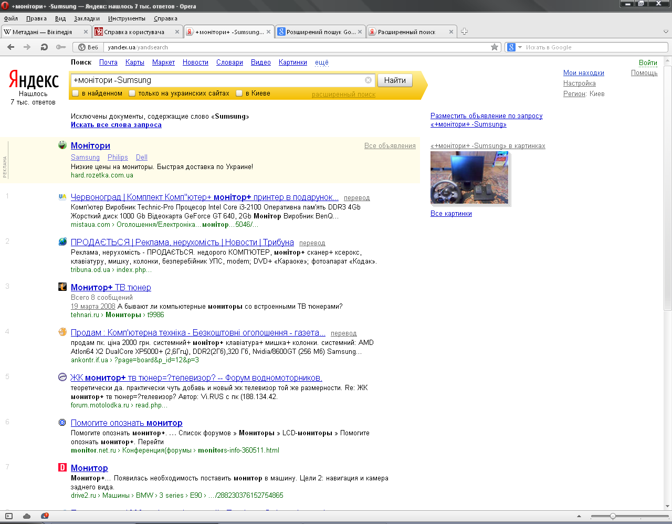The width and height of the screenshot is (672, 524).
Task: Open the Правка menu
Action: point(36,18)
